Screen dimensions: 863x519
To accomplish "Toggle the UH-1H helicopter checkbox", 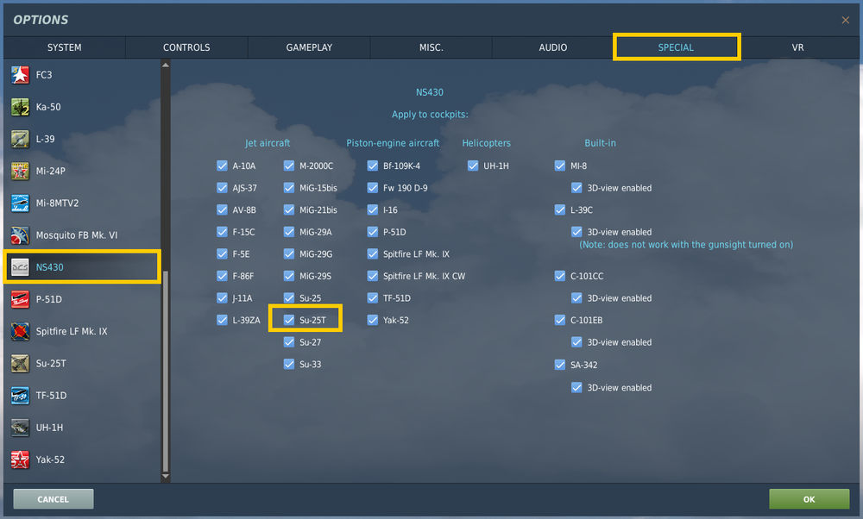I will tap(473, 166).
